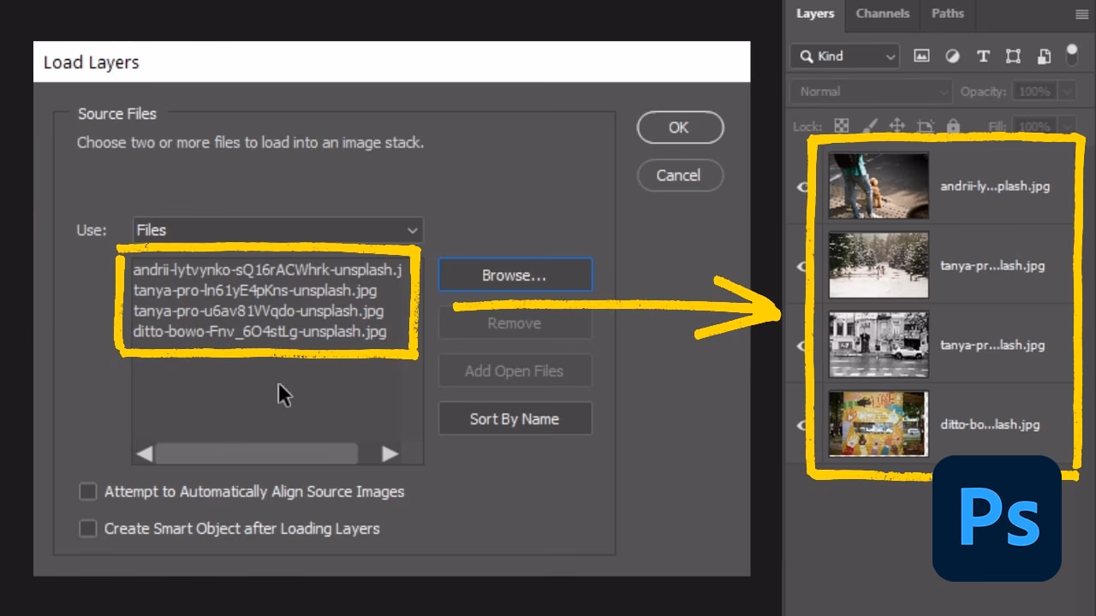Open the Kind filter dropdown
The width and height of the screenshot is (1096, 616).
pos(843,56)
